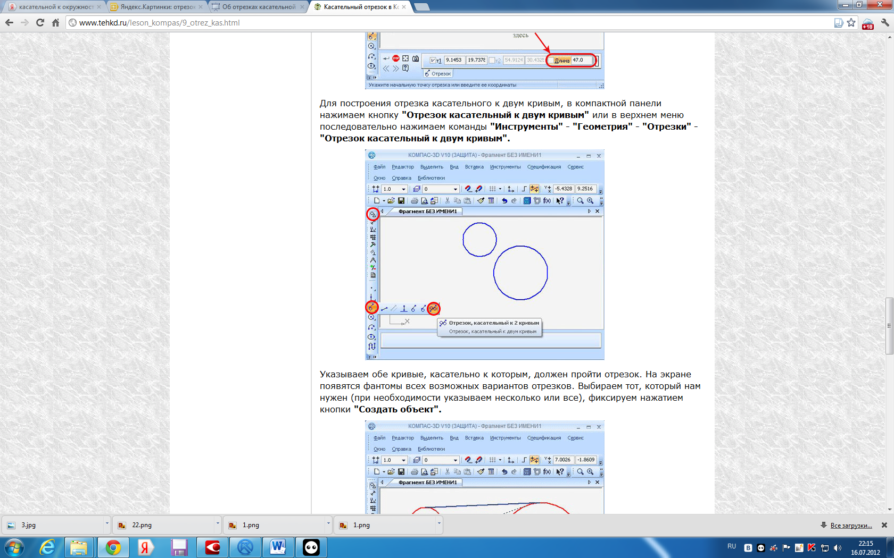Open the downloaded file 22.png
The image size is (894, 558).
(x=162, y=525)
